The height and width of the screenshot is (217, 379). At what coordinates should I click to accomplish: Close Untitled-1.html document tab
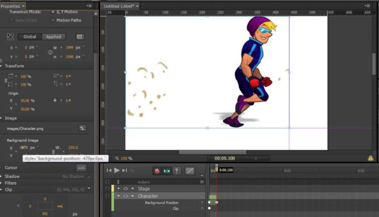(x=137, y=6)
